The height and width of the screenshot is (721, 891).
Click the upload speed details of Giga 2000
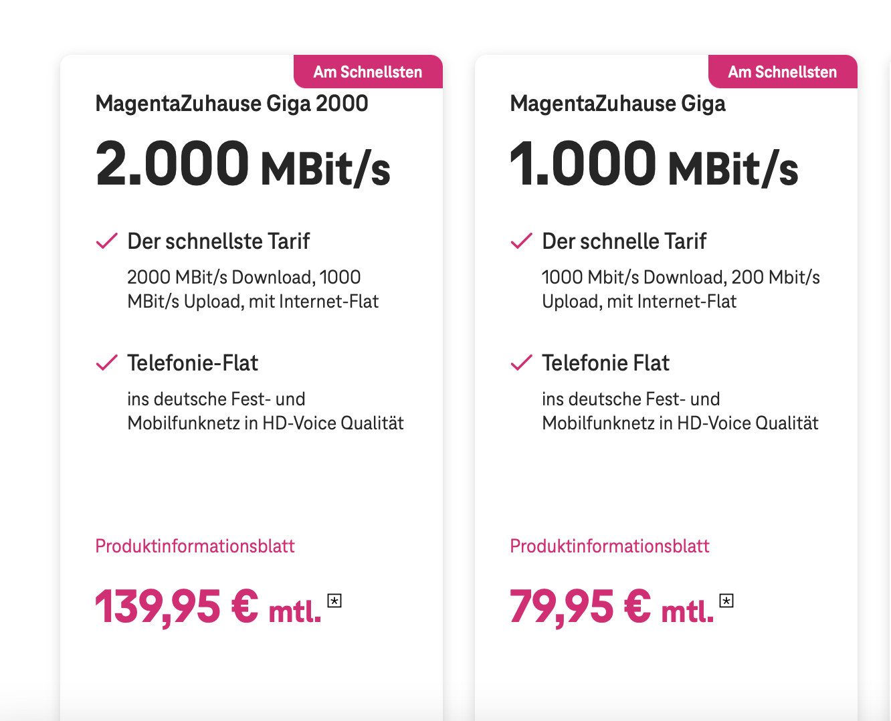[253, 289]
